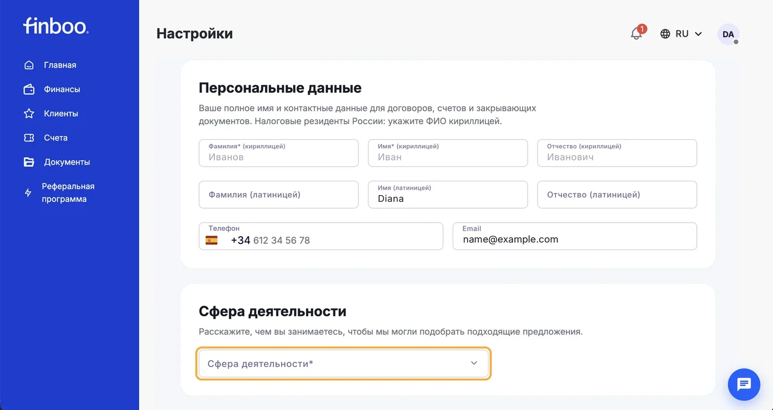The height and width of the screenshot is (410, 773).
Task: Open the Документы section
Action: tap(67, 162)
